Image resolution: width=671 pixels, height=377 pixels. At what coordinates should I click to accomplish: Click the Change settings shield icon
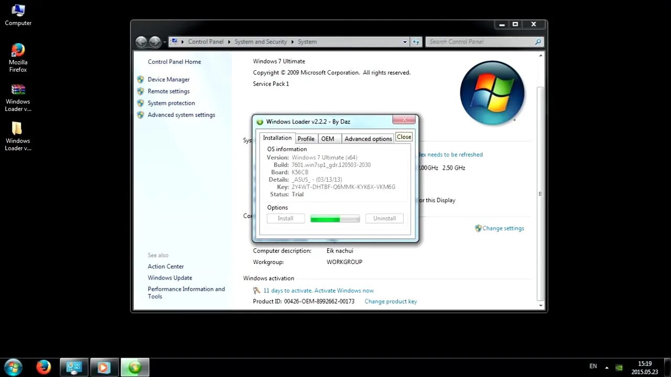click(x=478, y=228)
